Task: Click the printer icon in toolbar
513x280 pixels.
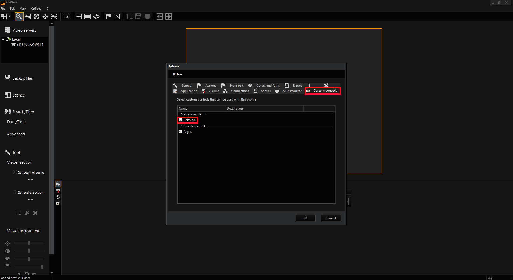Action: coord(147,17)
